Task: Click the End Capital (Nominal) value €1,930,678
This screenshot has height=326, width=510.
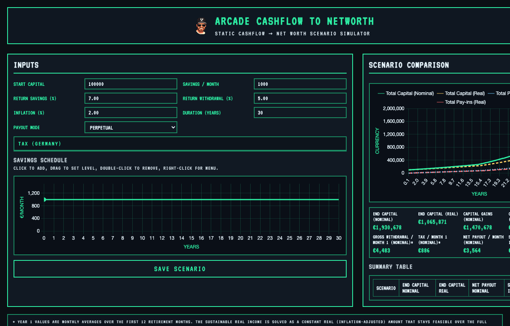Action: pyautogui.click(x=387, y=228)
